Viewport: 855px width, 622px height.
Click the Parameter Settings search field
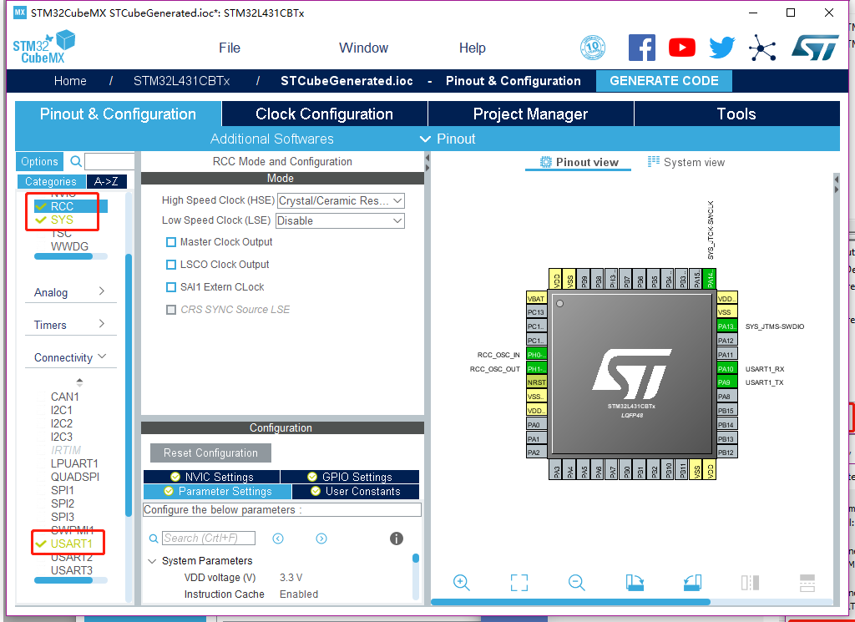208,538
